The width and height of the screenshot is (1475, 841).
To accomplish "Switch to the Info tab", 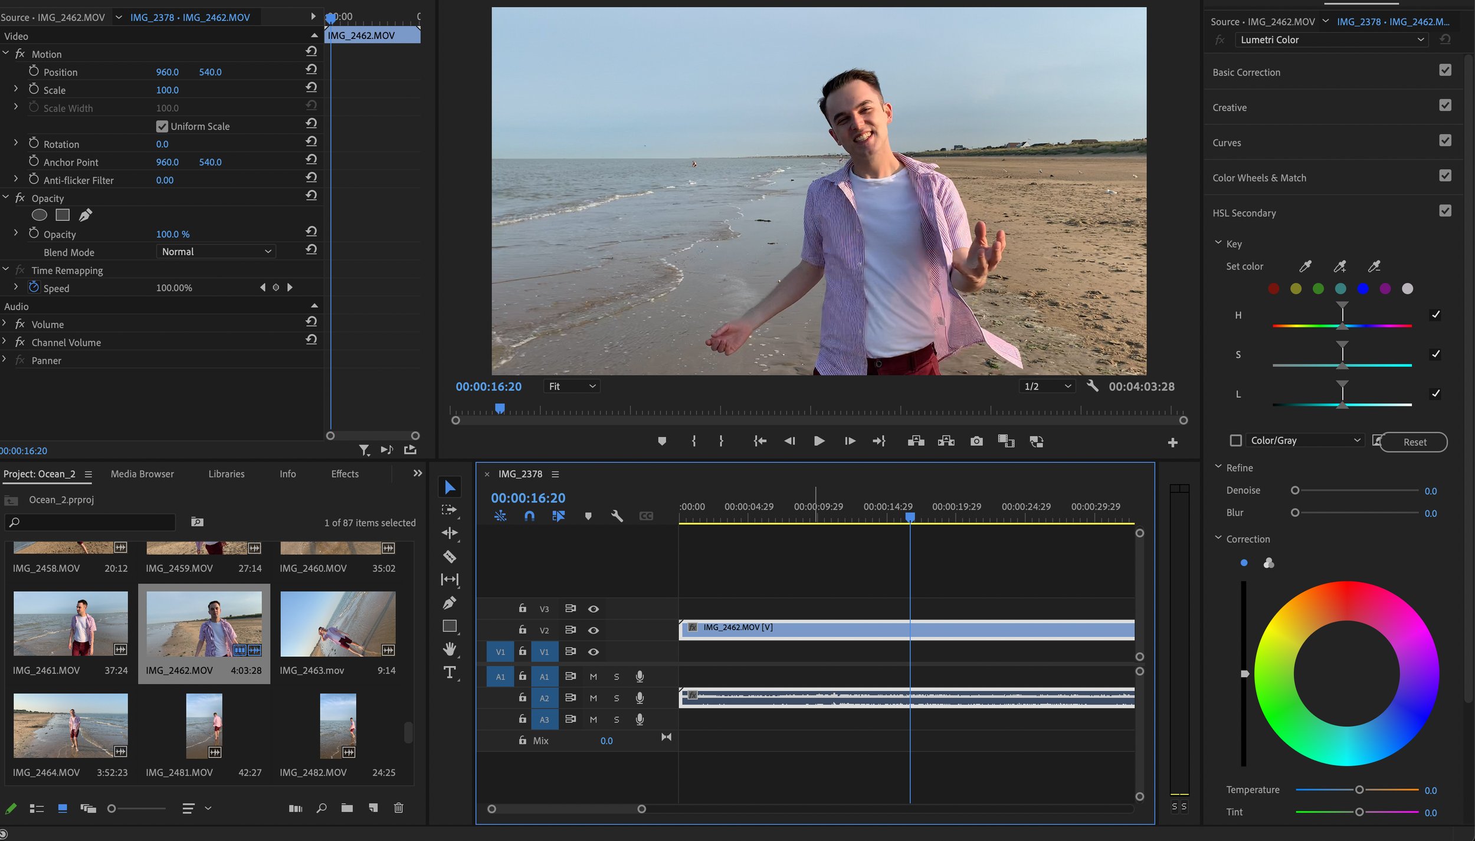I will click(287, 474).
